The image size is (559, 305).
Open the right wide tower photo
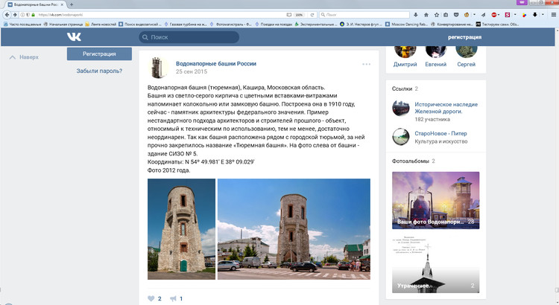click(x=294, y=229)
